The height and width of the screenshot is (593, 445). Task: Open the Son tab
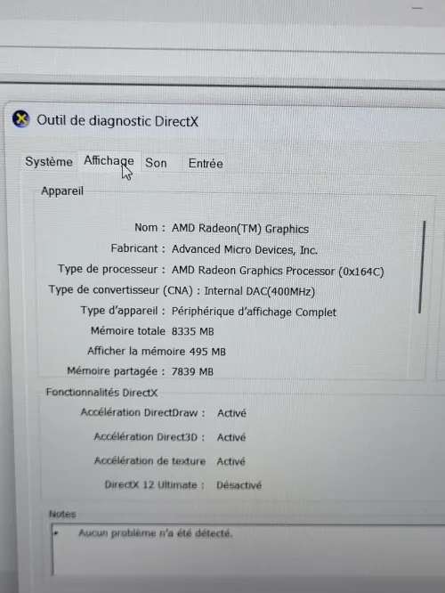[156, 163]
